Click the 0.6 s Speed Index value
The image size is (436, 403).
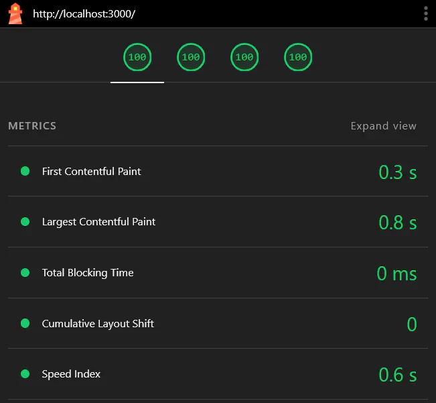coord(398,375)
